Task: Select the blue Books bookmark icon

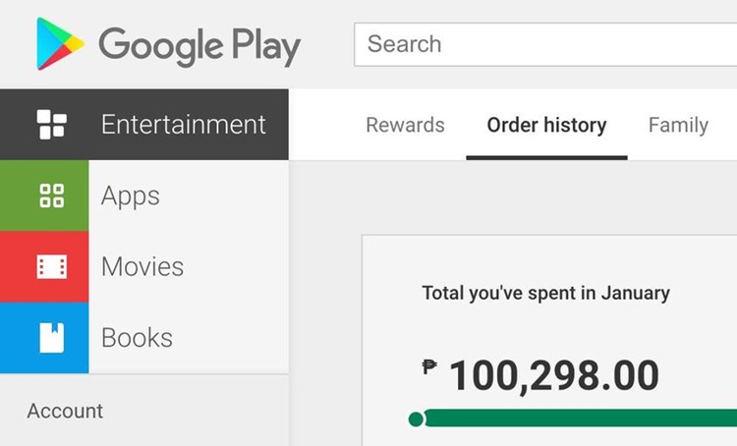Action: 52,337
